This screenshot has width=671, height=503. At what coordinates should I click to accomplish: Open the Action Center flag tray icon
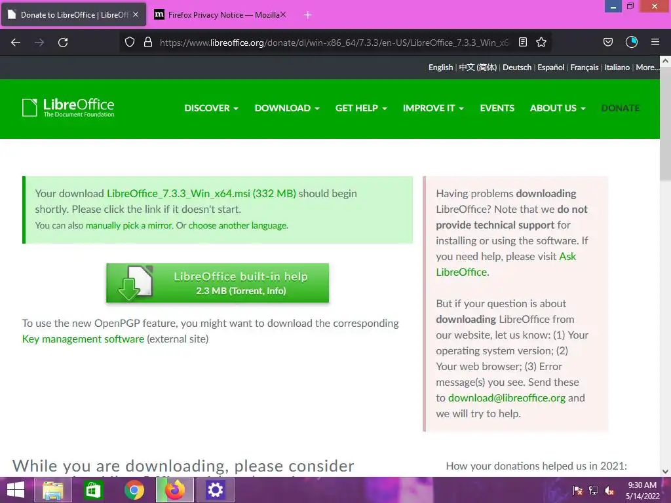pos(578,491)
